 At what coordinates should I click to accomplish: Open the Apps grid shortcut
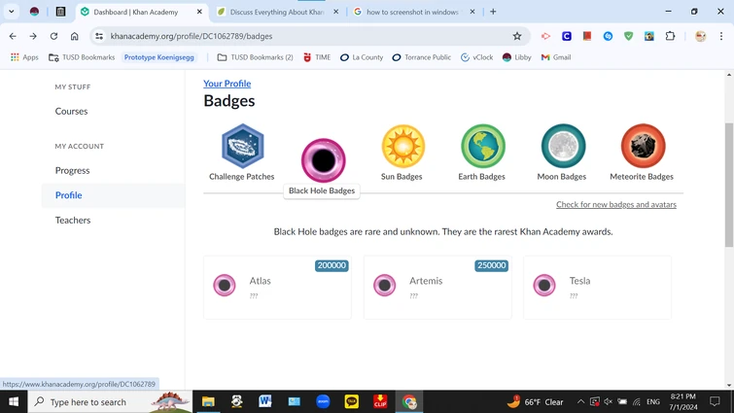coord(24,57)
